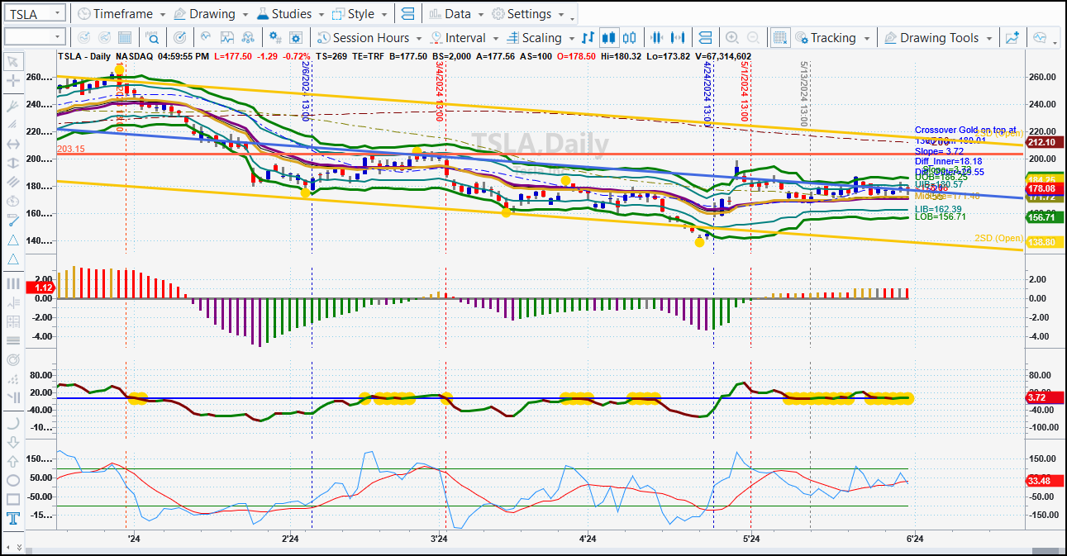Select the text T tool

12,519
